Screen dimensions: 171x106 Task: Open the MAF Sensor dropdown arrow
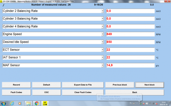pyautogui.click(x=102, y=65)
